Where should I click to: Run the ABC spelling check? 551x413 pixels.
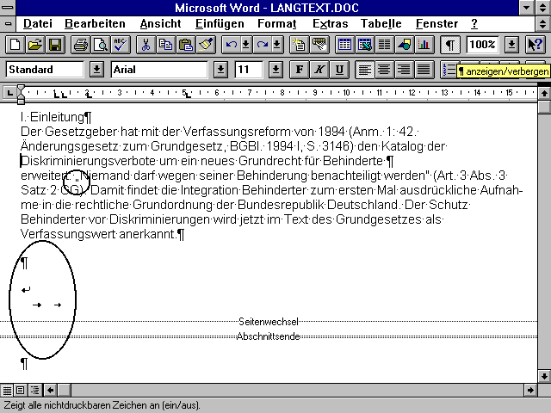tap(121, 45)
